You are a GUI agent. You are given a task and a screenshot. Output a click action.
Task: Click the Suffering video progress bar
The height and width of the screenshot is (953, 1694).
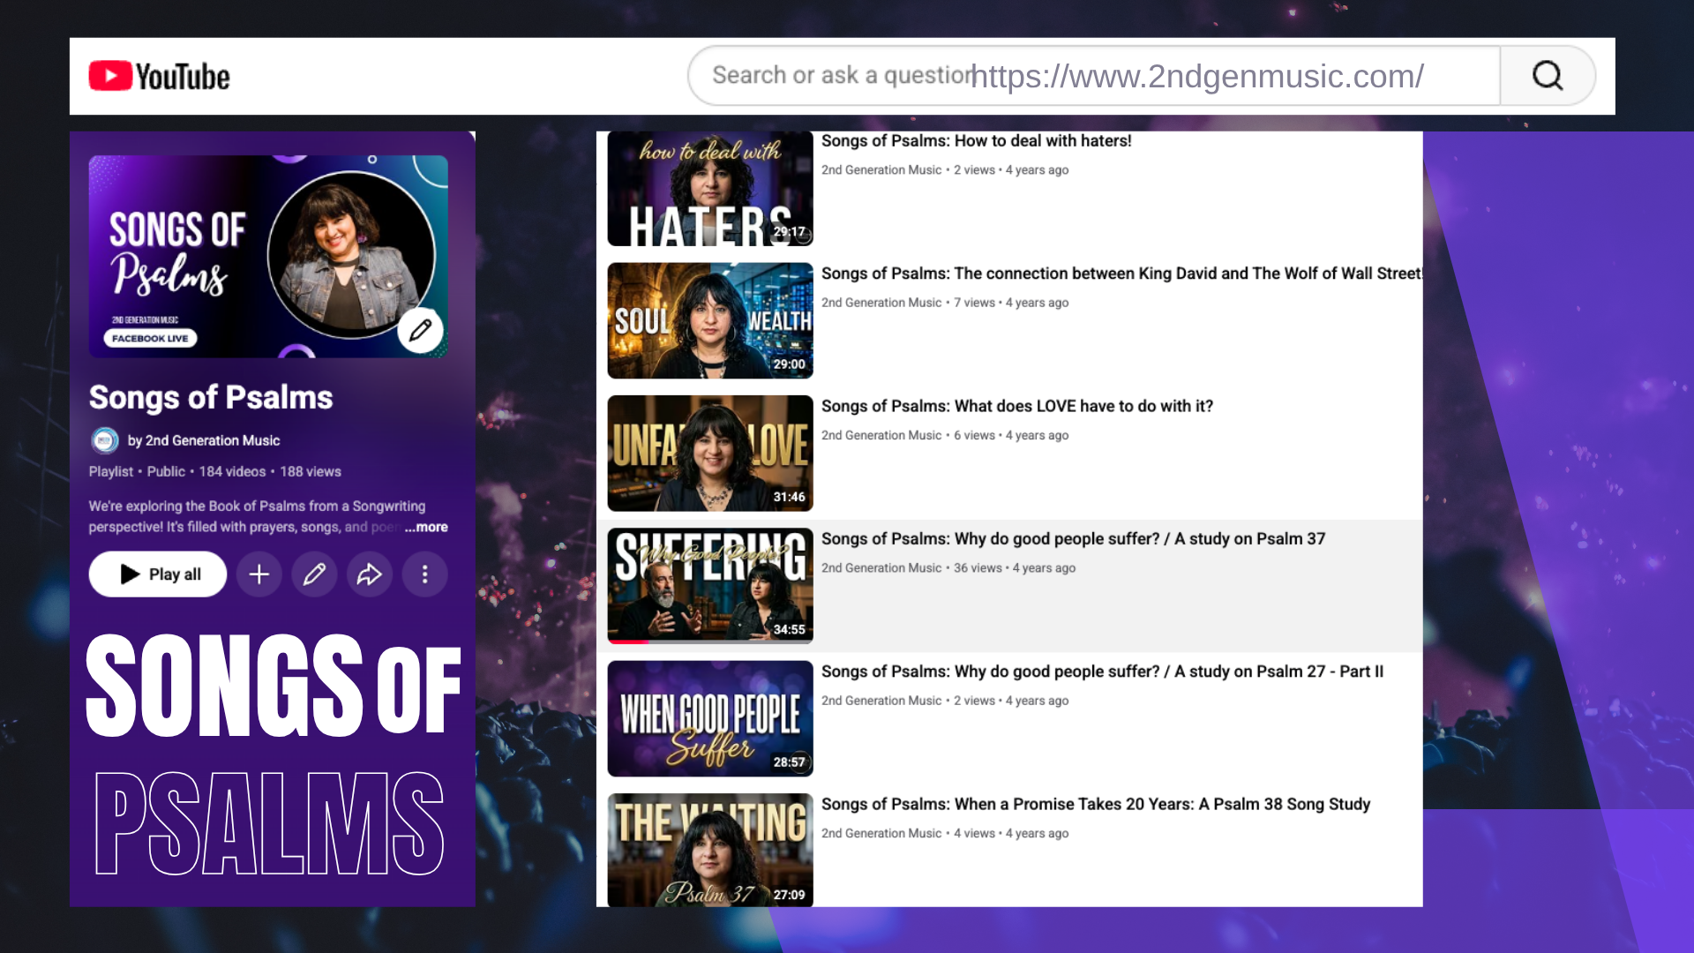710,642
